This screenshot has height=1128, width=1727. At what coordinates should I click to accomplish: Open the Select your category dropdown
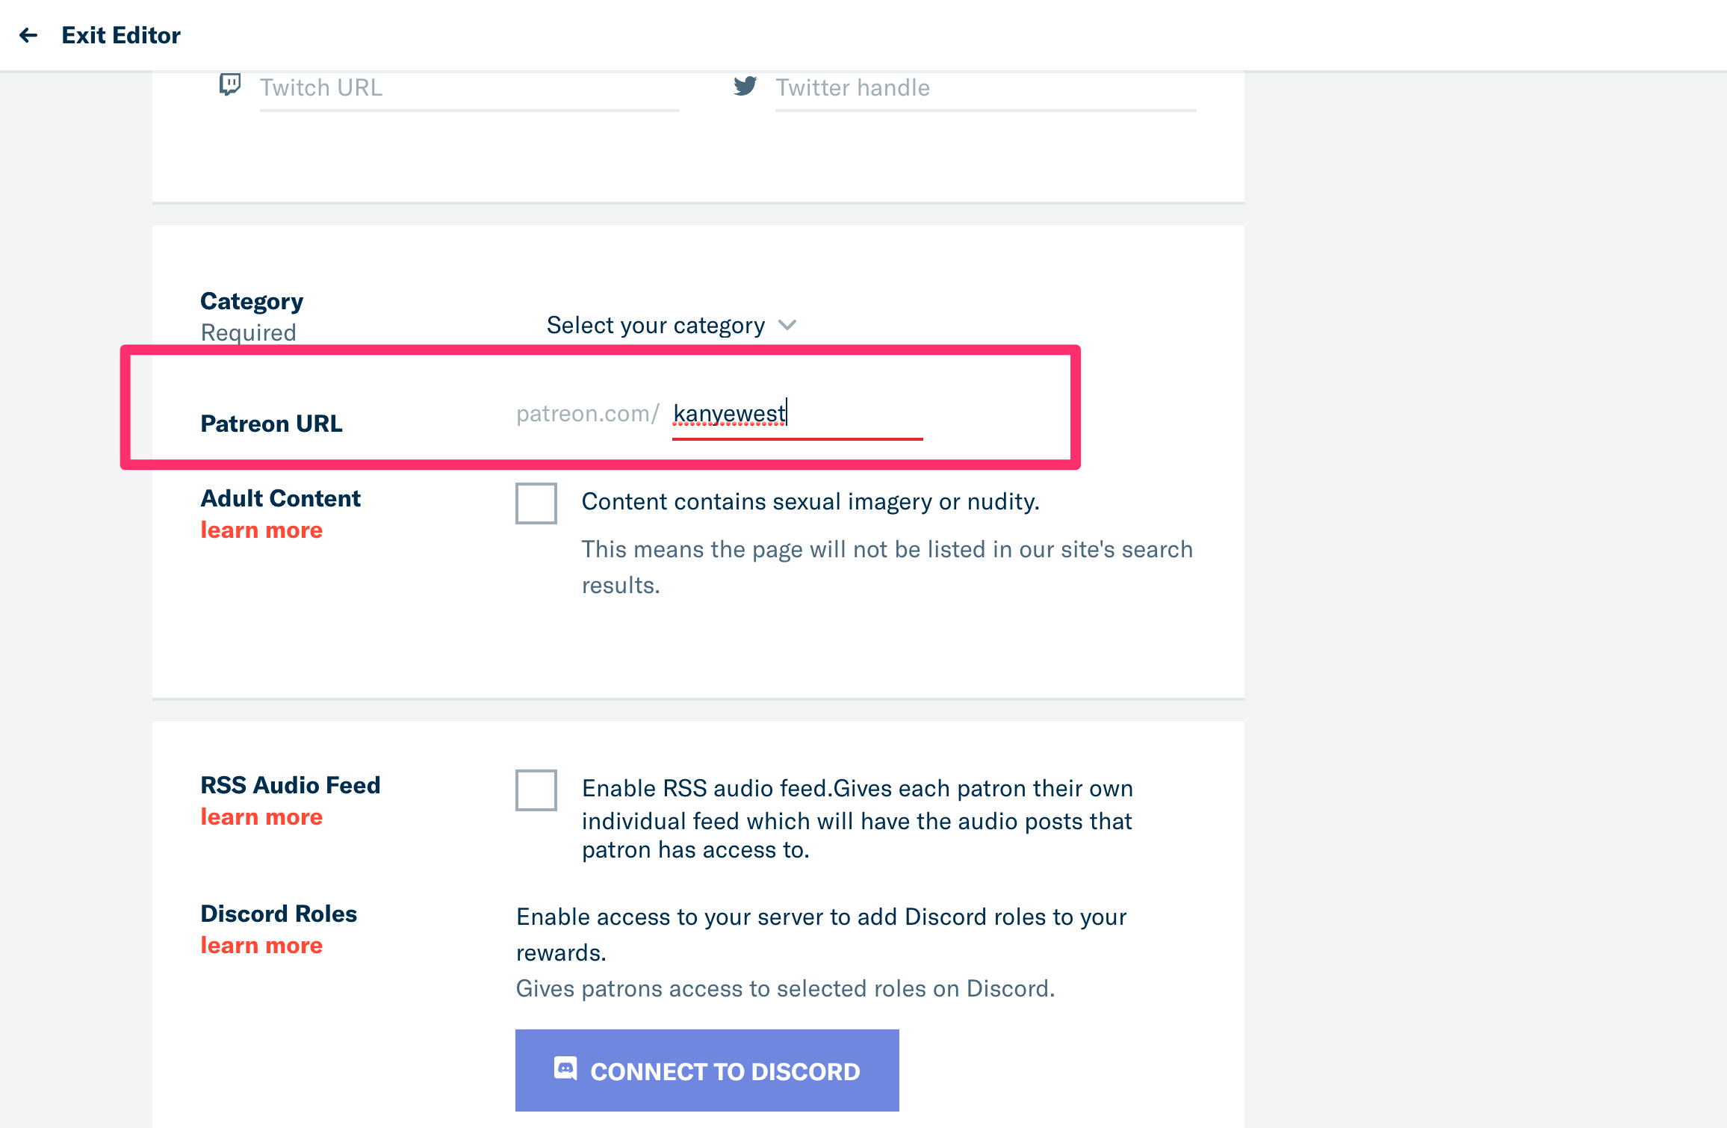coord(656,326)
